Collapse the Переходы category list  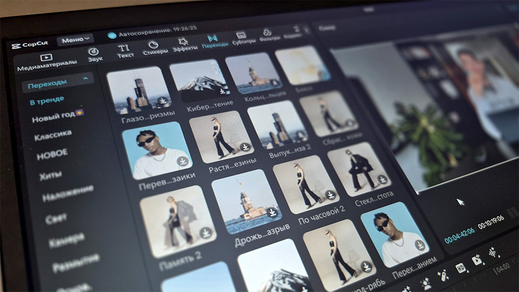click(85, 79)
